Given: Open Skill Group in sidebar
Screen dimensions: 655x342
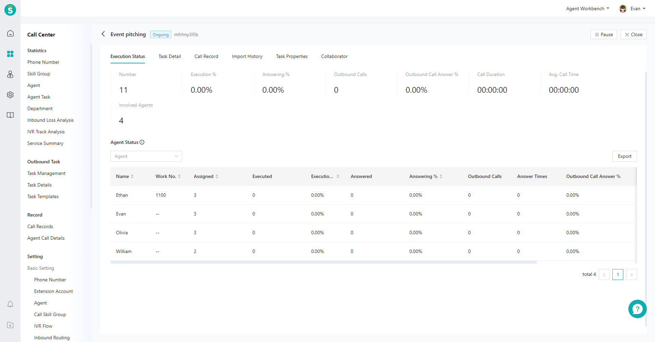Looking at the screenshot, I should pyautogui.click(x=39, y=74).
